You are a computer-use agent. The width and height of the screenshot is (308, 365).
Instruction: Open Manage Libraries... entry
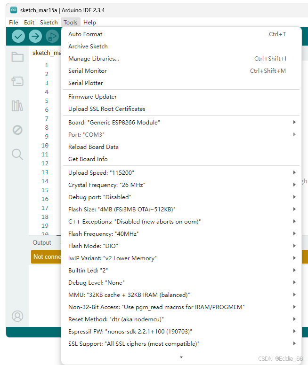pyautogui.click(x=181, y=59)
